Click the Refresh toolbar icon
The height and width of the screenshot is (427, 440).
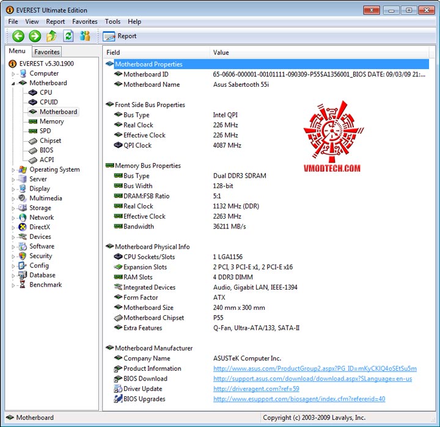click(68, 36)
